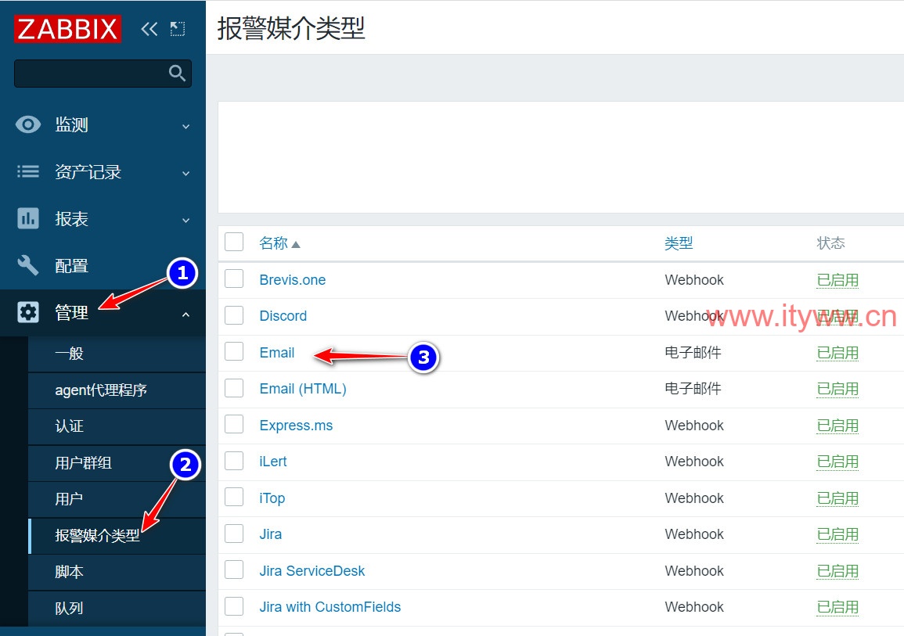Select 脚本 submenu item

point(117,572)
